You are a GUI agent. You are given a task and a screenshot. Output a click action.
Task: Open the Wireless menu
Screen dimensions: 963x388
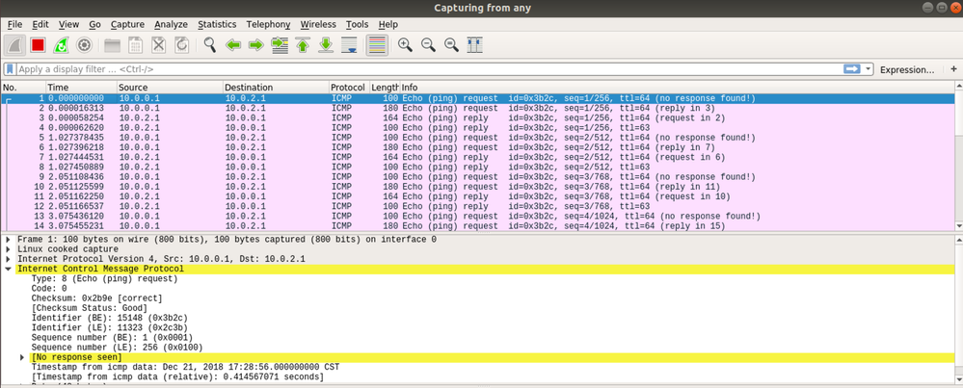click(318, 24)
